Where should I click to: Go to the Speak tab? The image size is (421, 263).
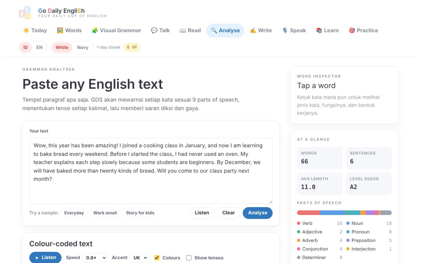[x=294, y=31]
